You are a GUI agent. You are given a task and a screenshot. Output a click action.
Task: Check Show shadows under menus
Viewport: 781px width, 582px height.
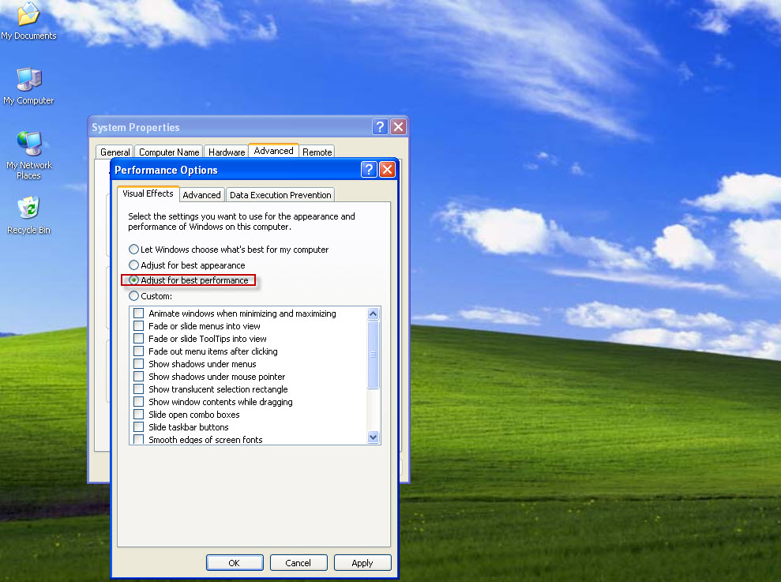coord(138,364)
